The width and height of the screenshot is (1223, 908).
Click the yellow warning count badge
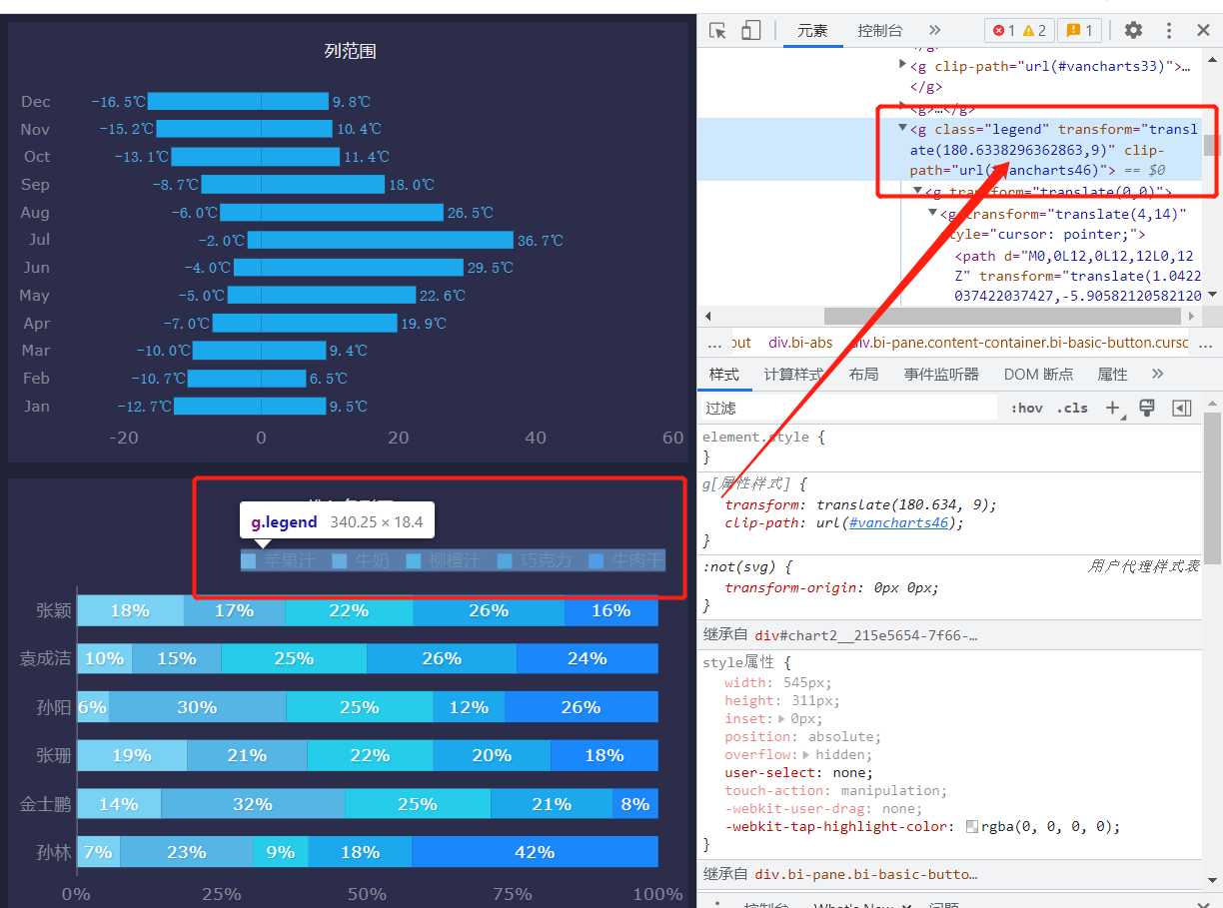click(x=1034, y=30)
